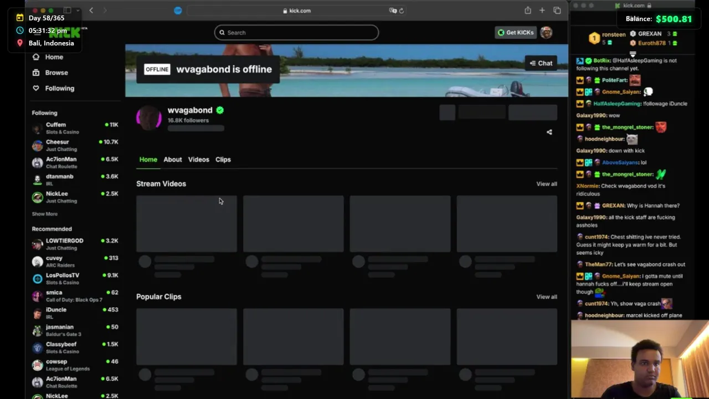Image resolution: width=709 pixels, height=399 pixels.
Task: Click HalfAsleepGaming username in chat
Action: click(x=617, y=104)
